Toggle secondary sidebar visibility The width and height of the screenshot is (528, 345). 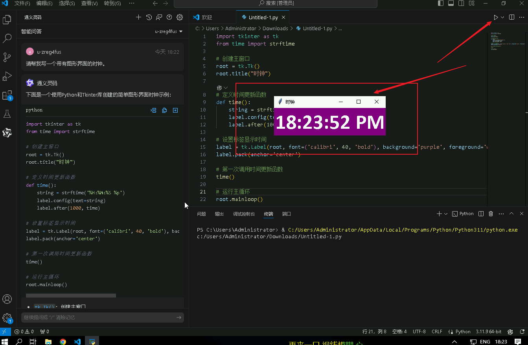click(x=461, y=3)
